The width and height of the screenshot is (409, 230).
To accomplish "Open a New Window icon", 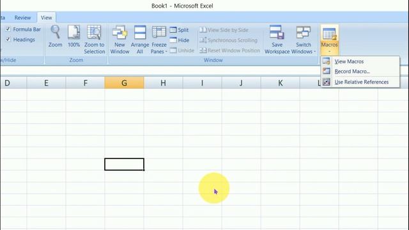I will click(x=120, y=32).
